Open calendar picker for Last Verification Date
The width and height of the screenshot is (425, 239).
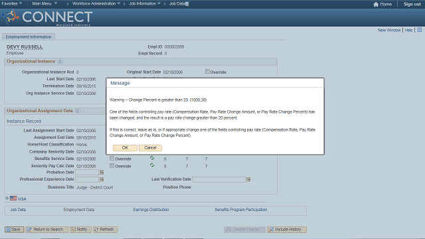point(248,179)
